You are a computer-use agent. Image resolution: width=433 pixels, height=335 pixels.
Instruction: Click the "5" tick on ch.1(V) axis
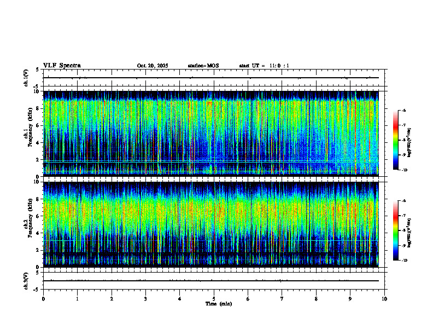[38, 70]
